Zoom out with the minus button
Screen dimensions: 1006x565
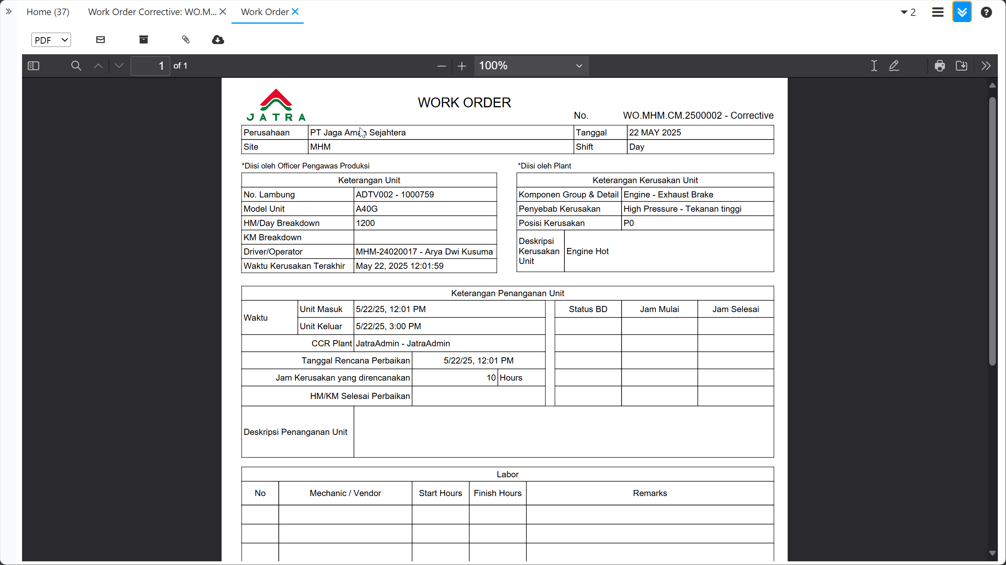441,66
